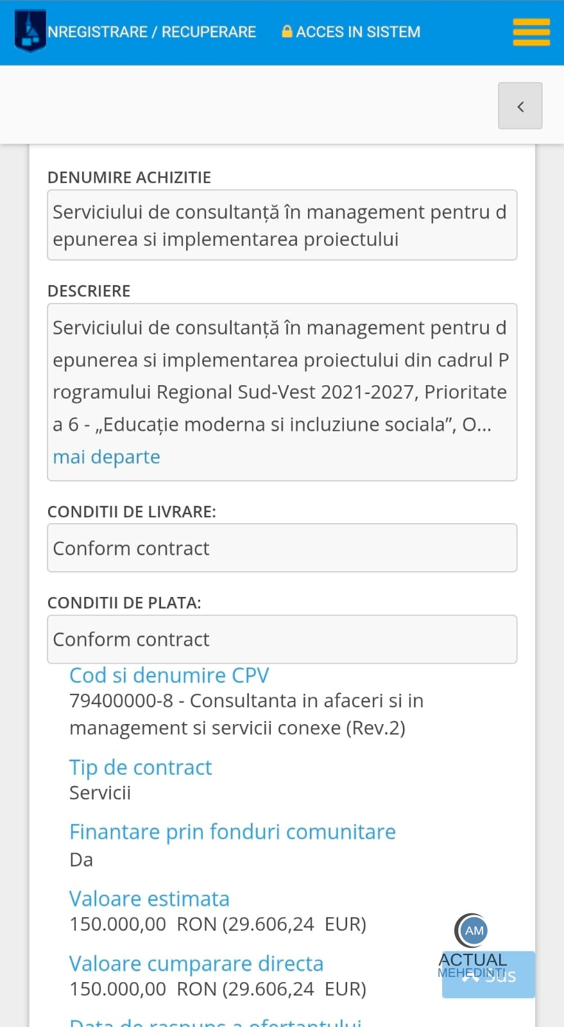The height and width of the screenshot is (1027, 564).
Task: Expand description with 'mai departe'
Action: click(107, 457)
